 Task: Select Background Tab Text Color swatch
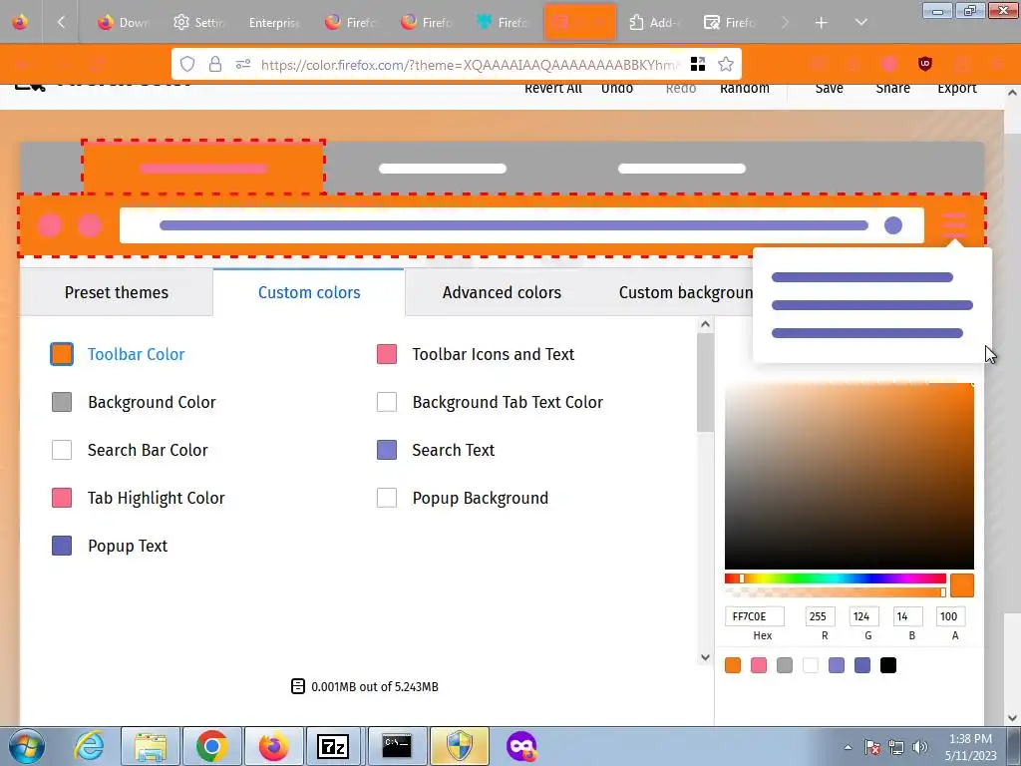(387, 402)
